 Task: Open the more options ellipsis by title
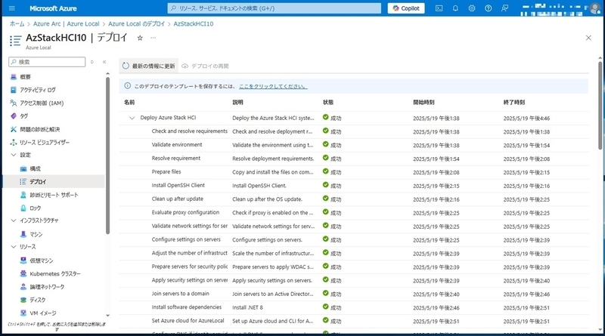click(x=154, y=38)
